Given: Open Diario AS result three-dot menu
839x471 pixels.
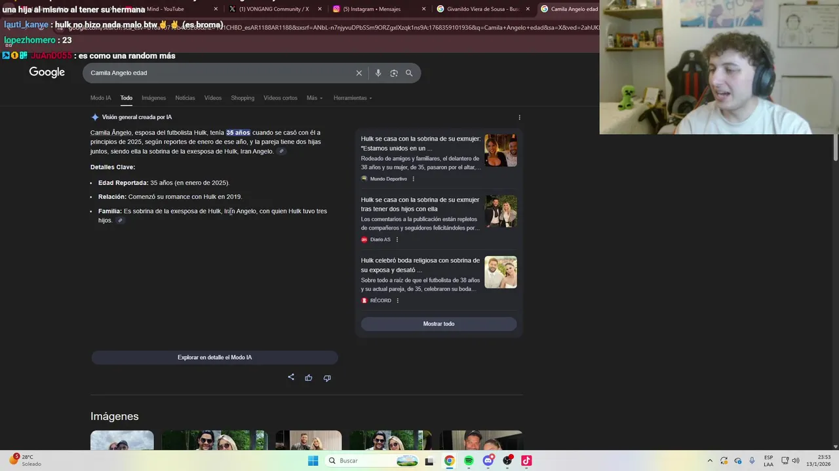Looking at the screenshot, I should [397, 240].
